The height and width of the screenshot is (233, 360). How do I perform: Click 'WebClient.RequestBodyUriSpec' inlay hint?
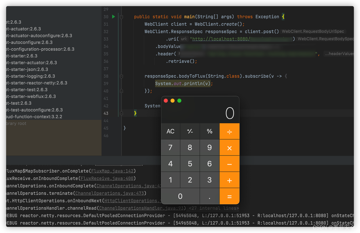pyautogui.click(x=313, y=31)
